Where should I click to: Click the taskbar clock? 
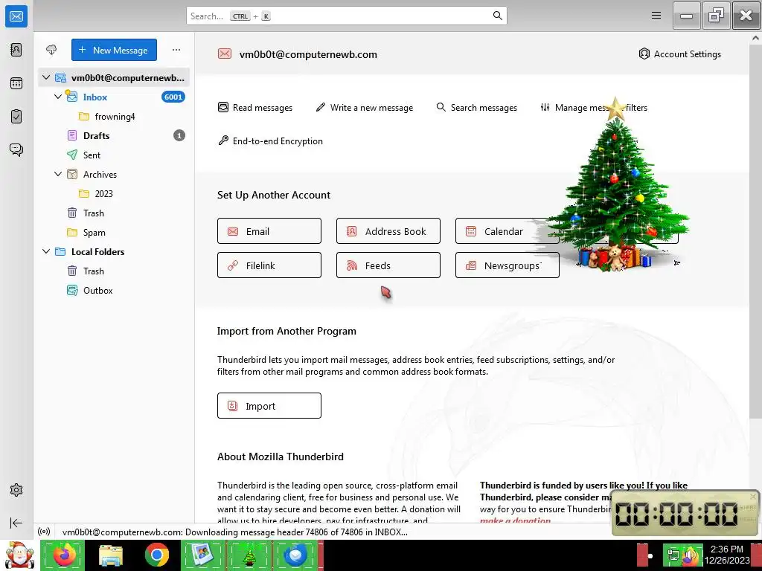pyautogui.click(x=726, y=554)
